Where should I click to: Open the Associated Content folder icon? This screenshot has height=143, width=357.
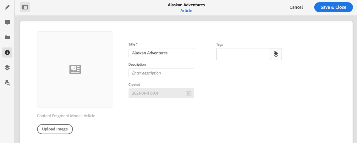click(x=7, y=37)
